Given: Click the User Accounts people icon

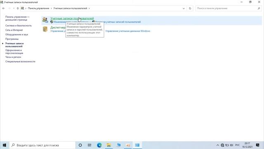Looking at the screenshot, I should click(45, 20).
